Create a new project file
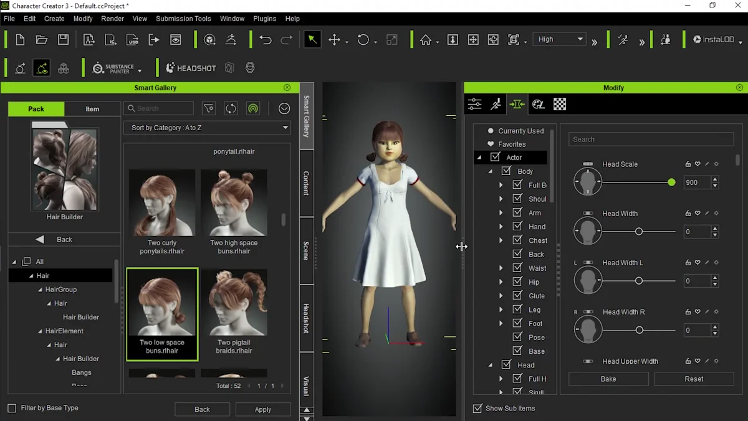 (x=20, y=40)
